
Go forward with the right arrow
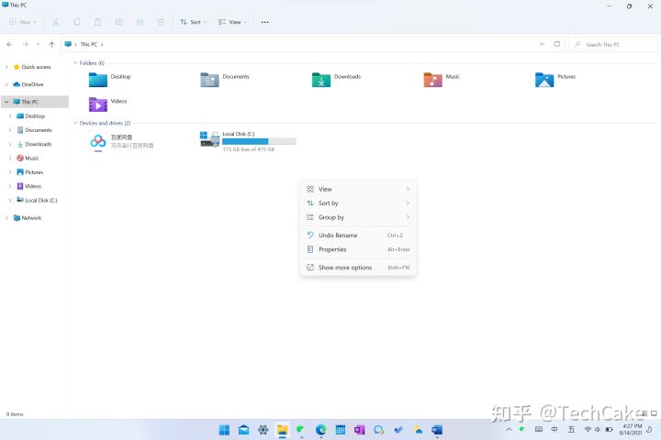pos(26,44)
